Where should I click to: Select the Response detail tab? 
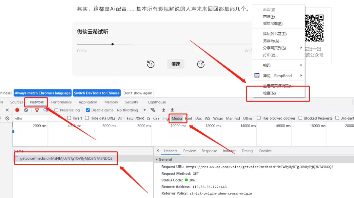[209, 151]
